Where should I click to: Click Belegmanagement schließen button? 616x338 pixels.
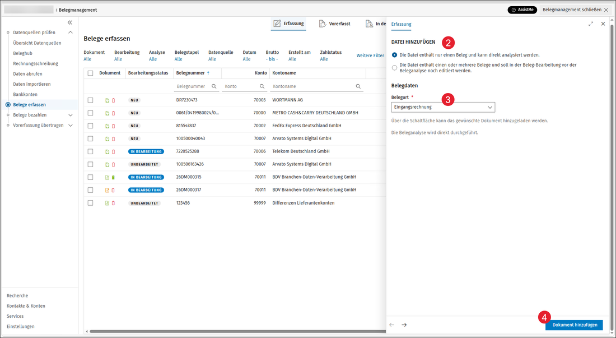point(575,10)
